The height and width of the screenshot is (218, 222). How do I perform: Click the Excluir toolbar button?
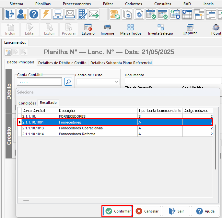[x=49, y=29]
